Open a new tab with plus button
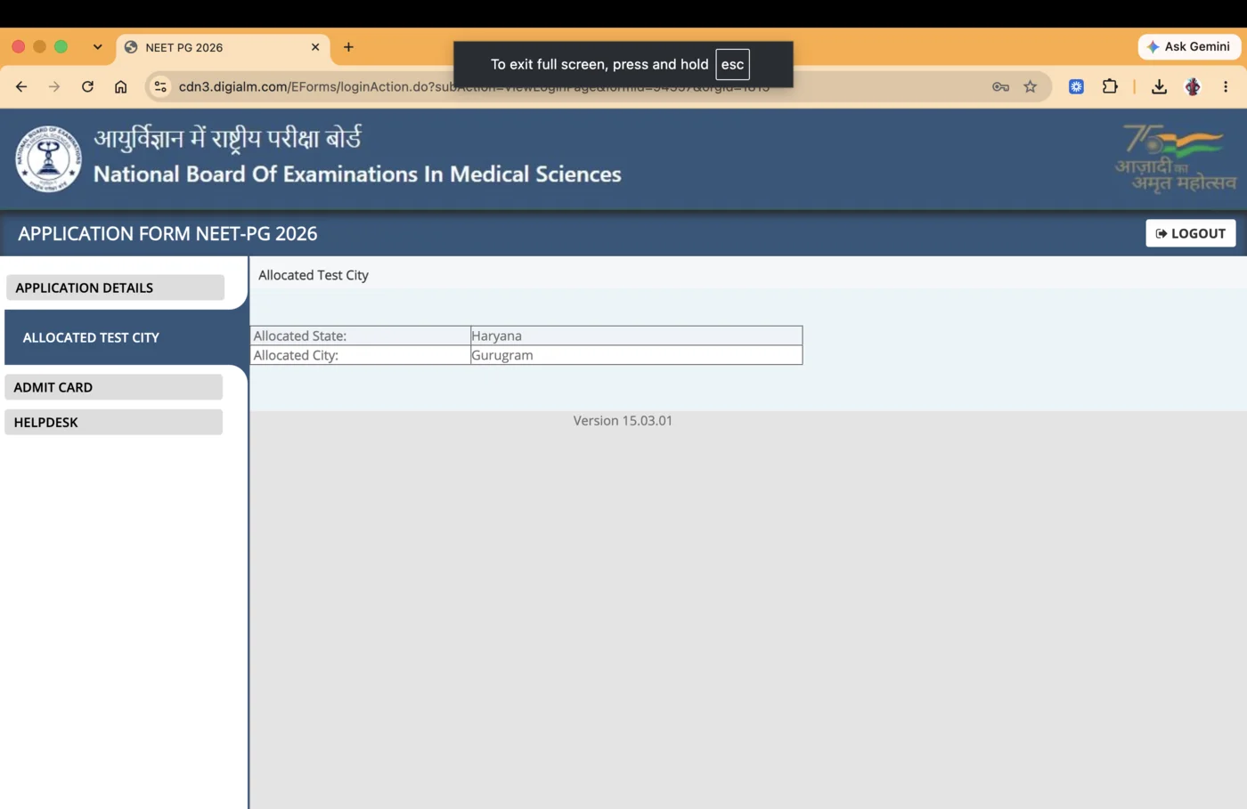1247x809 pixels. pyautogui.click(x=348, y=47)
